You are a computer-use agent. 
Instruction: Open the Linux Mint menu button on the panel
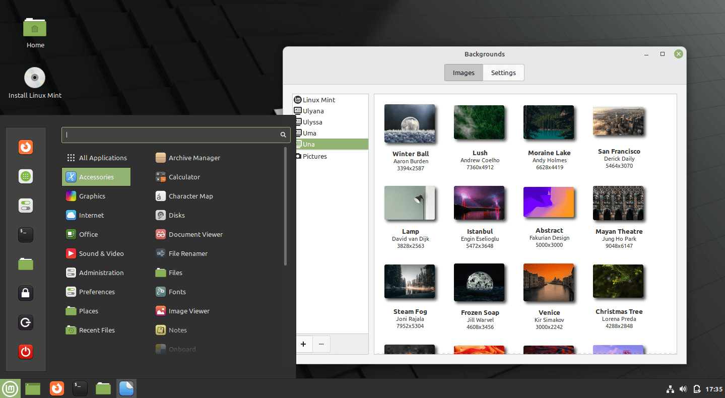[x=10, y=388]
